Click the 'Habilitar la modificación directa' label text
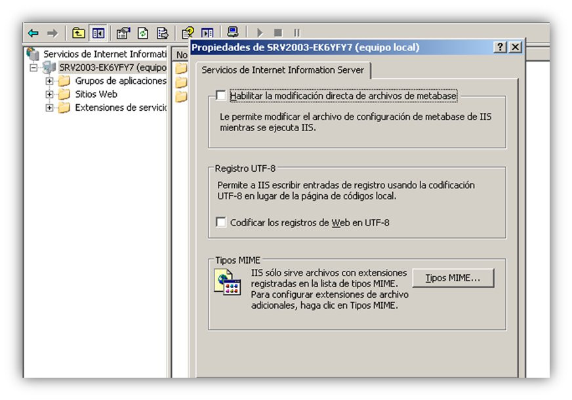The height and width of the screenshot is (400, 572). [x=343, y=96]
